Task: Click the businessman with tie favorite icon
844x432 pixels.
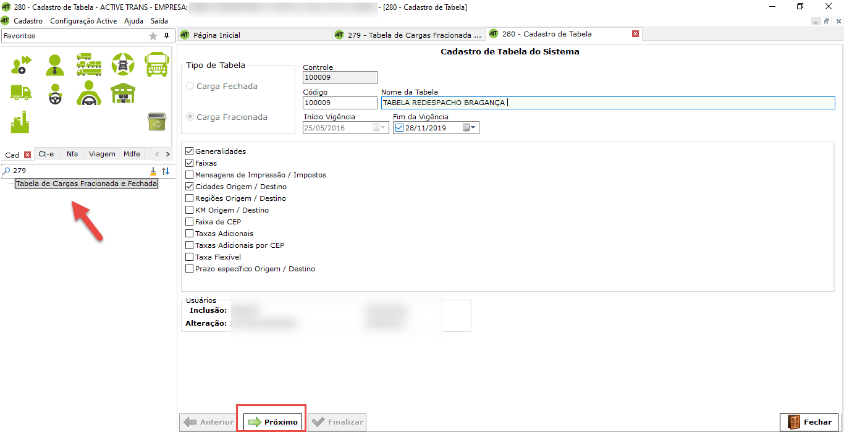Action: (x=55, y=64)
